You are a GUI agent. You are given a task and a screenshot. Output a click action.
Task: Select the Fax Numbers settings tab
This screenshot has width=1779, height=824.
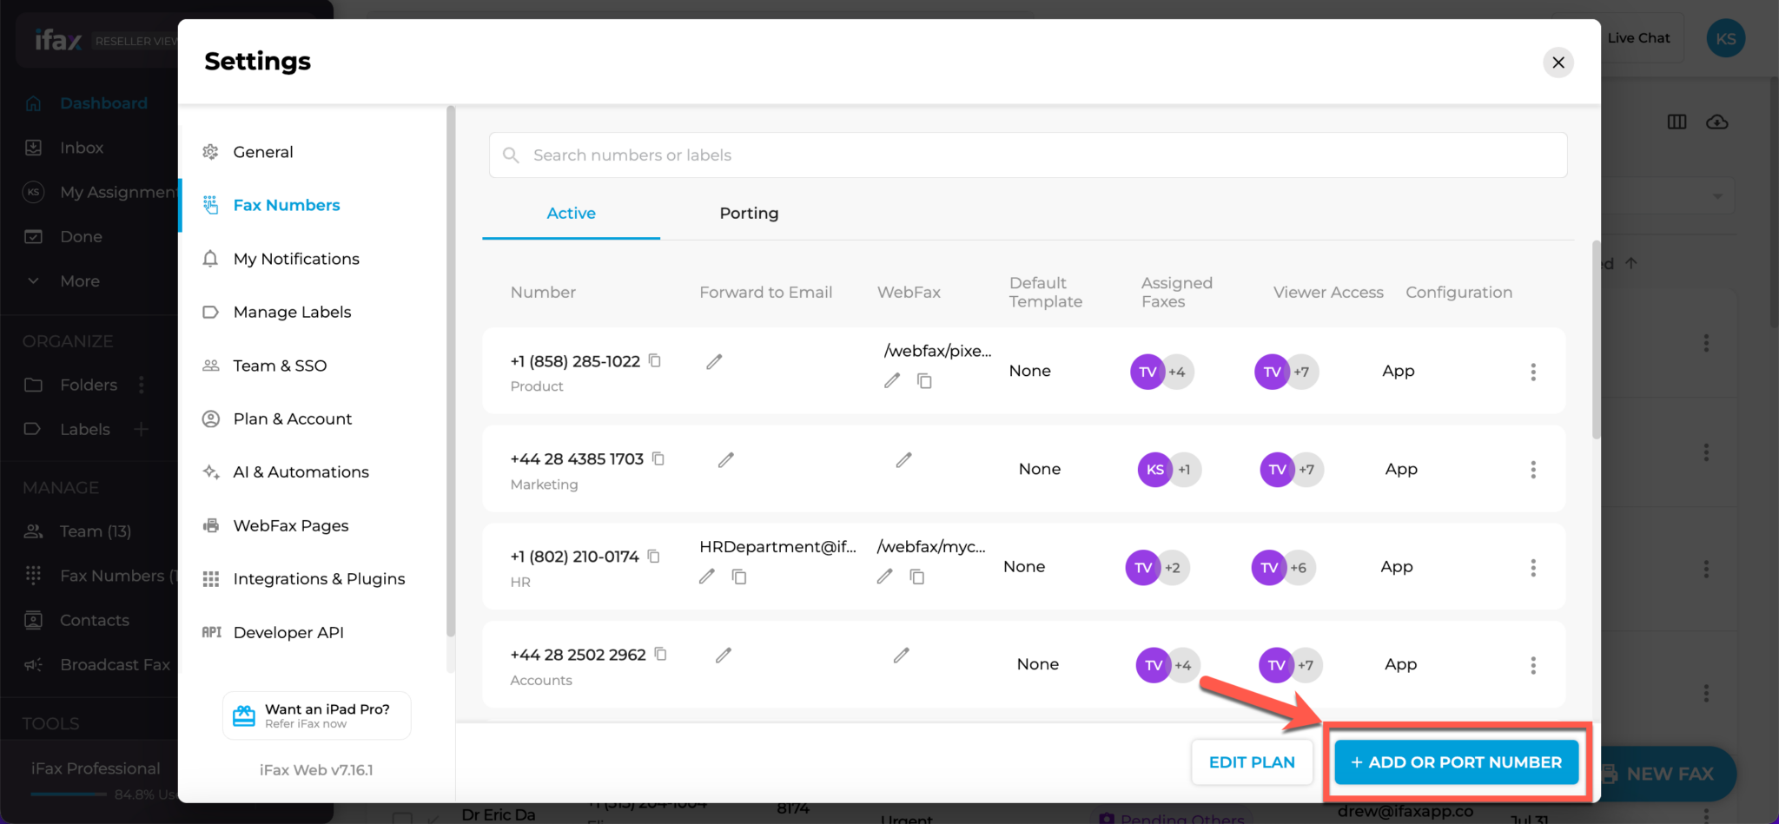pyautogui.click(x=286, y=204)
